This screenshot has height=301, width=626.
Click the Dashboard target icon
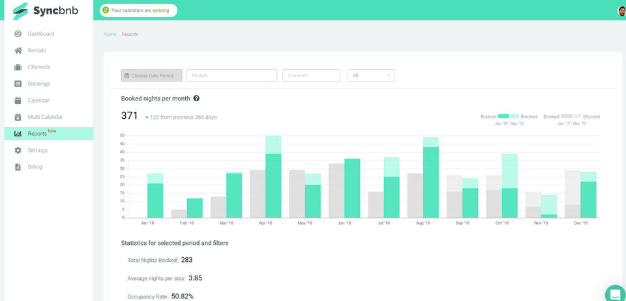[x=18, y=34]
